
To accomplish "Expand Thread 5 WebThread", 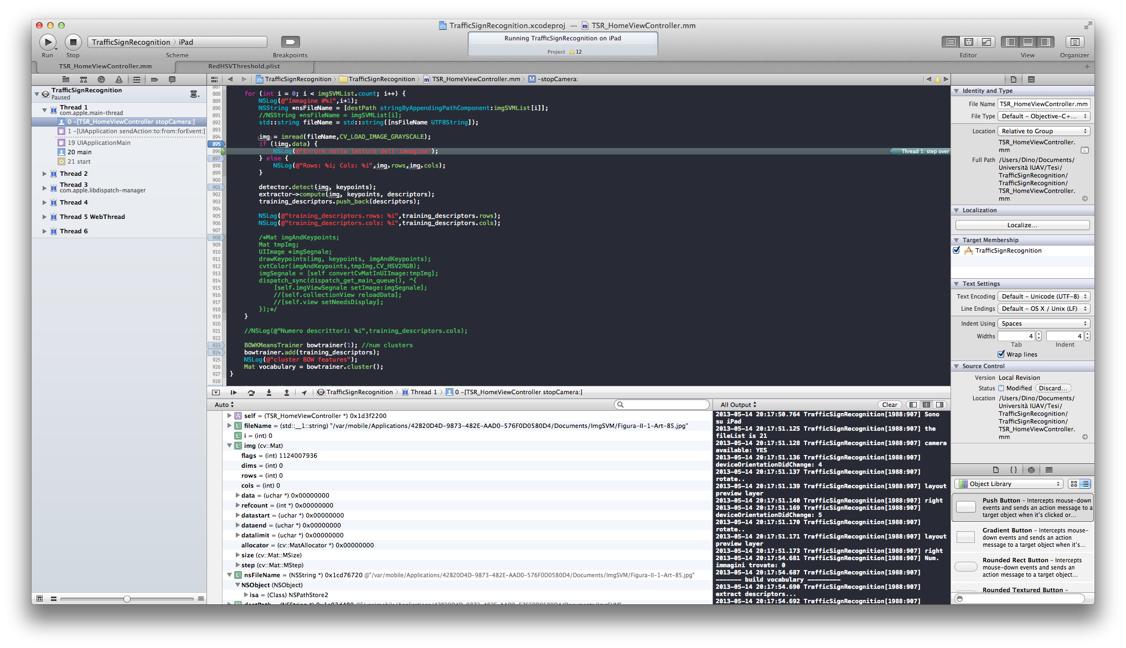I will point(45,217).
